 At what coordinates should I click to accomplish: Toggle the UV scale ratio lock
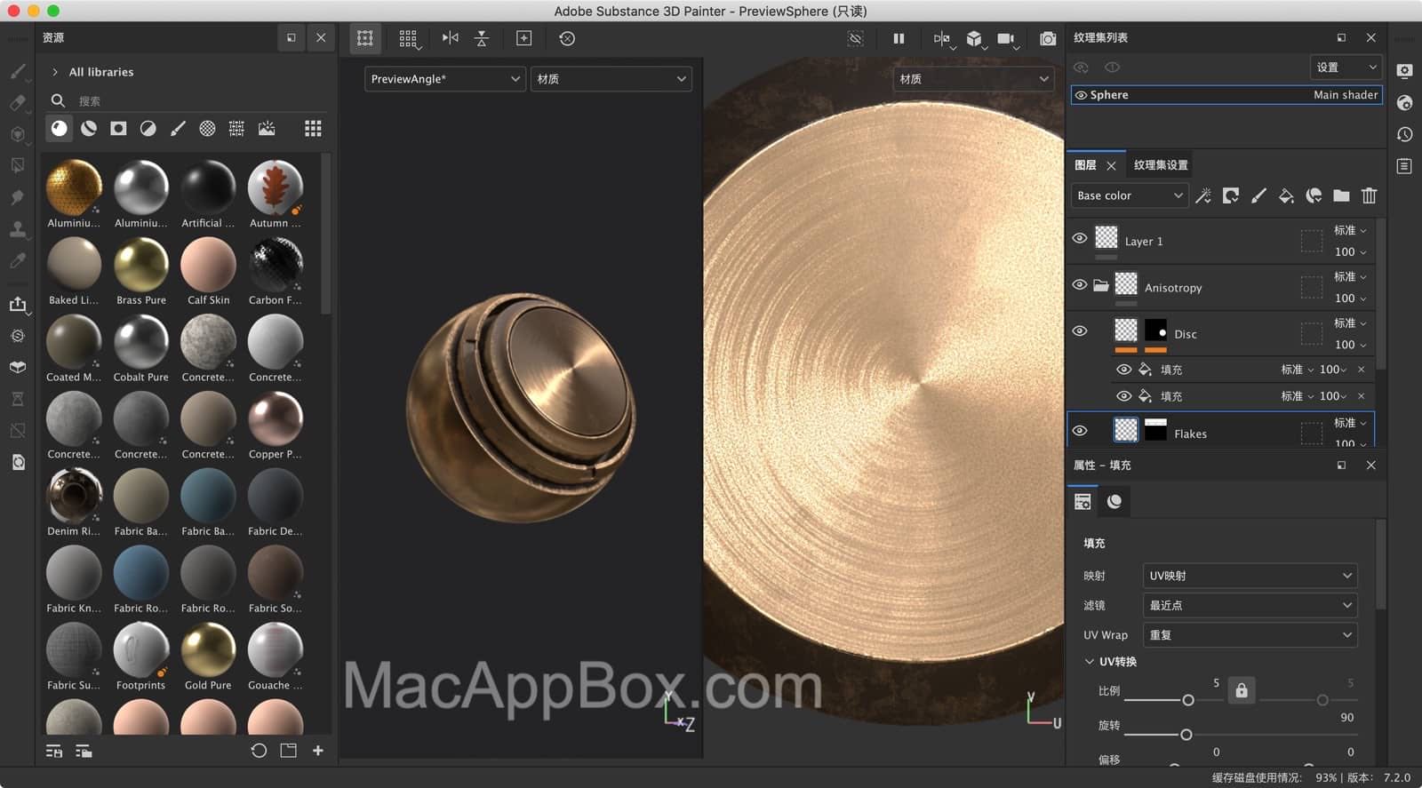point(1242,690)
